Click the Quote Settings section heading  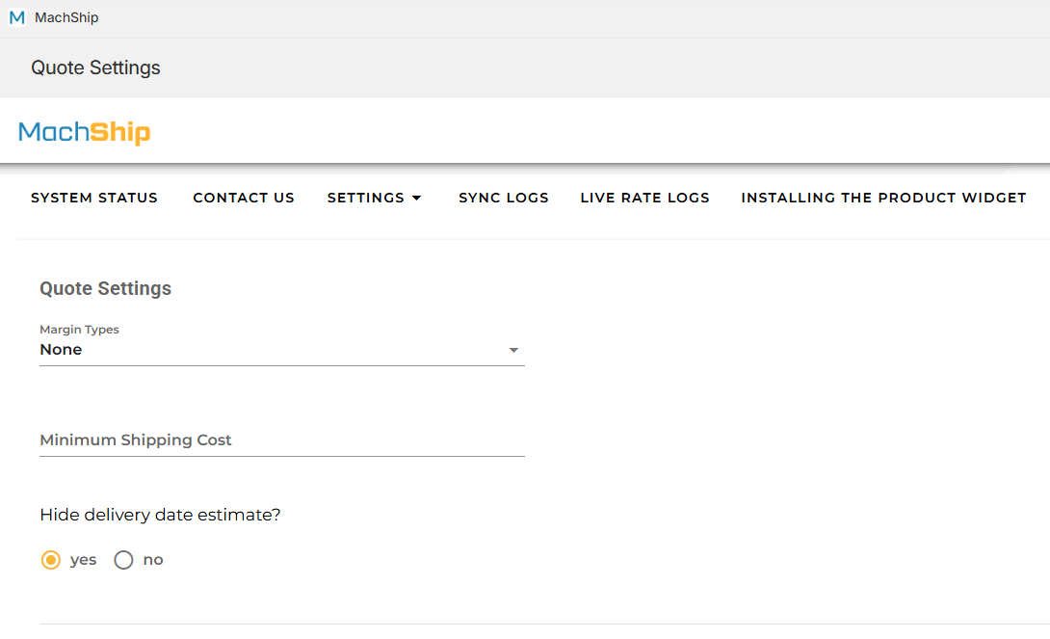(105, 288)
